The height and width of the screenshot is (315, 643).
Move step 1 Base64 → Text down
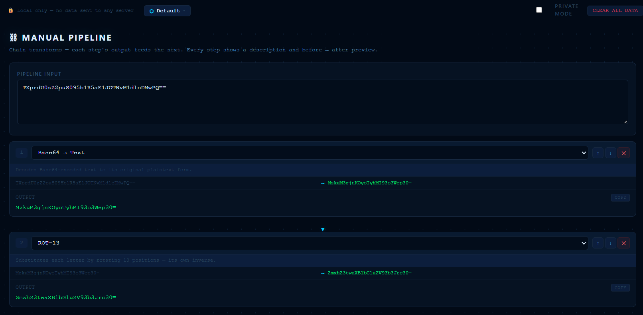[x=610, y=153]
